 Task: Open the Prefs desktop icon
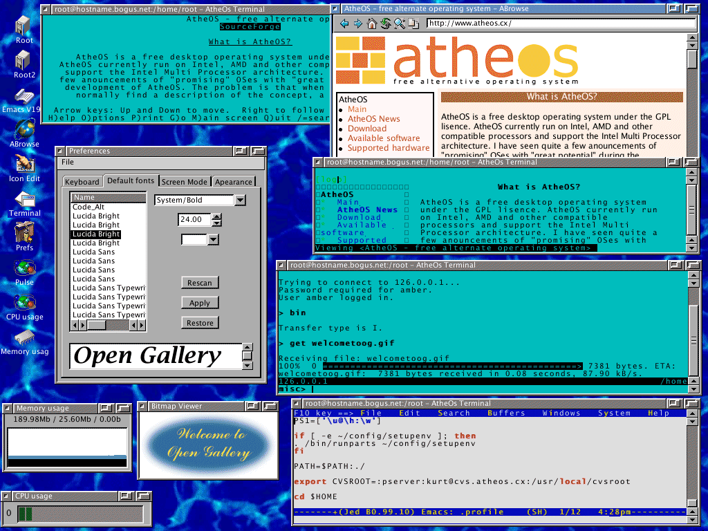24,237
